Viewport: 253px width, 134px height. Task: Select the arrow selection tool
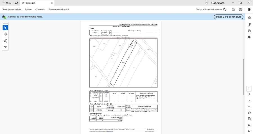(5, 27)
